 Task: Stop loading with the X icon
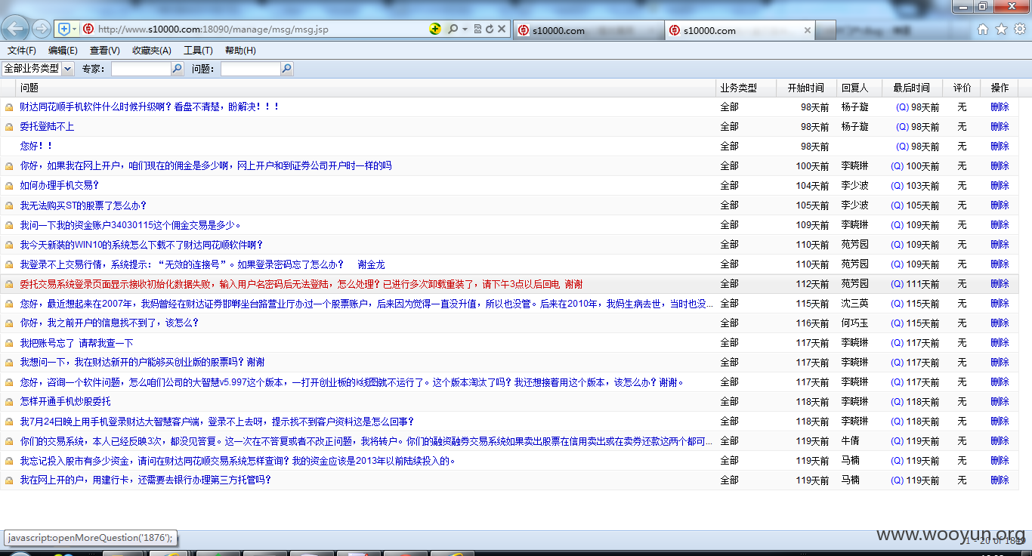[x=502, y=29]
